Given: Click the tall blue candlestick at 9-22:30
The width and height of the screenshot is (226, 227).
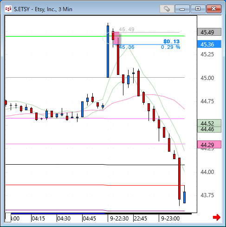Looking at the screenshot, I should [108, 52].
